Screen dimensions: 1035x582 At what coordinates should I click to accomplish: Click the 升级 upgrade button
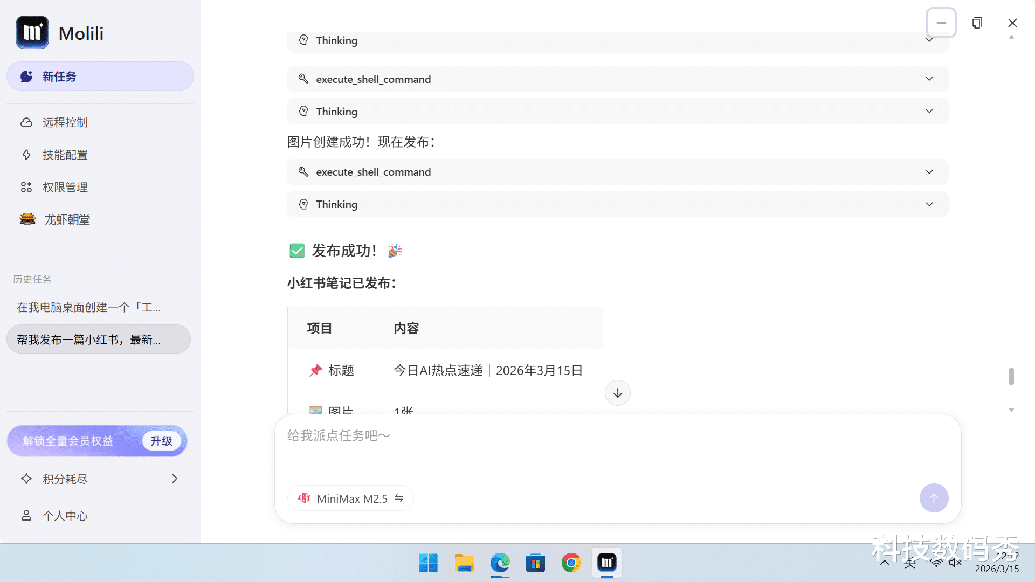pos(161,441)
